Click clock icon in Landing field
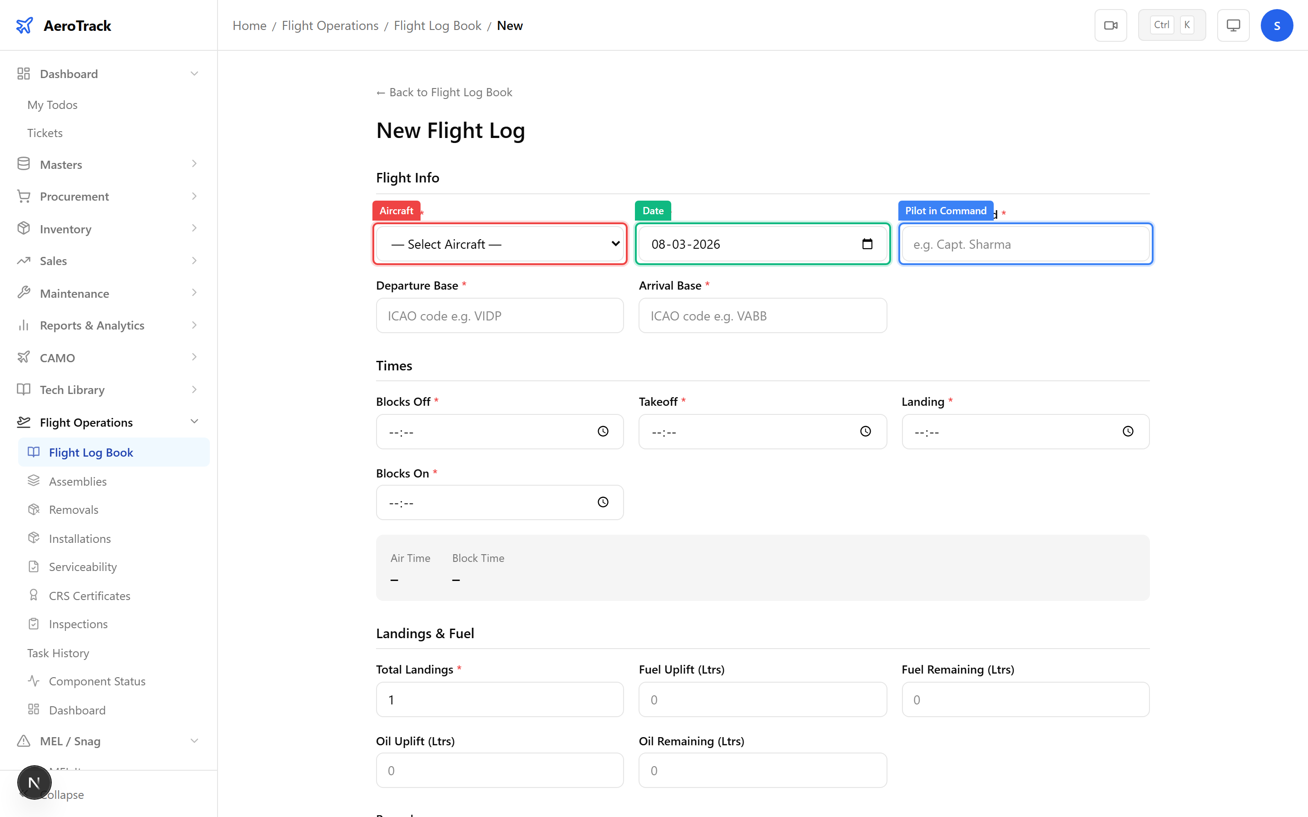Viewport: 1308px width, 817px height. (x=1128, y=431)
